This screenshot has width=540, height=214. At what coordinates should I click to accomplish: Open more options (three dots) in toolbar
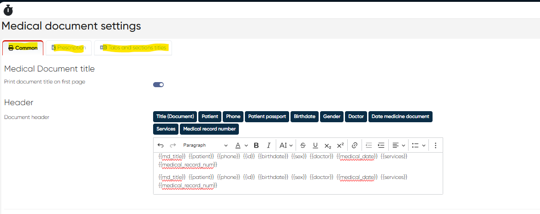[435, 145]
